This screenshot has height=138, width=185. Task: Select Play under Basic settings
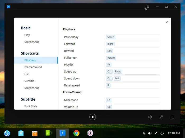coord(27,35)
